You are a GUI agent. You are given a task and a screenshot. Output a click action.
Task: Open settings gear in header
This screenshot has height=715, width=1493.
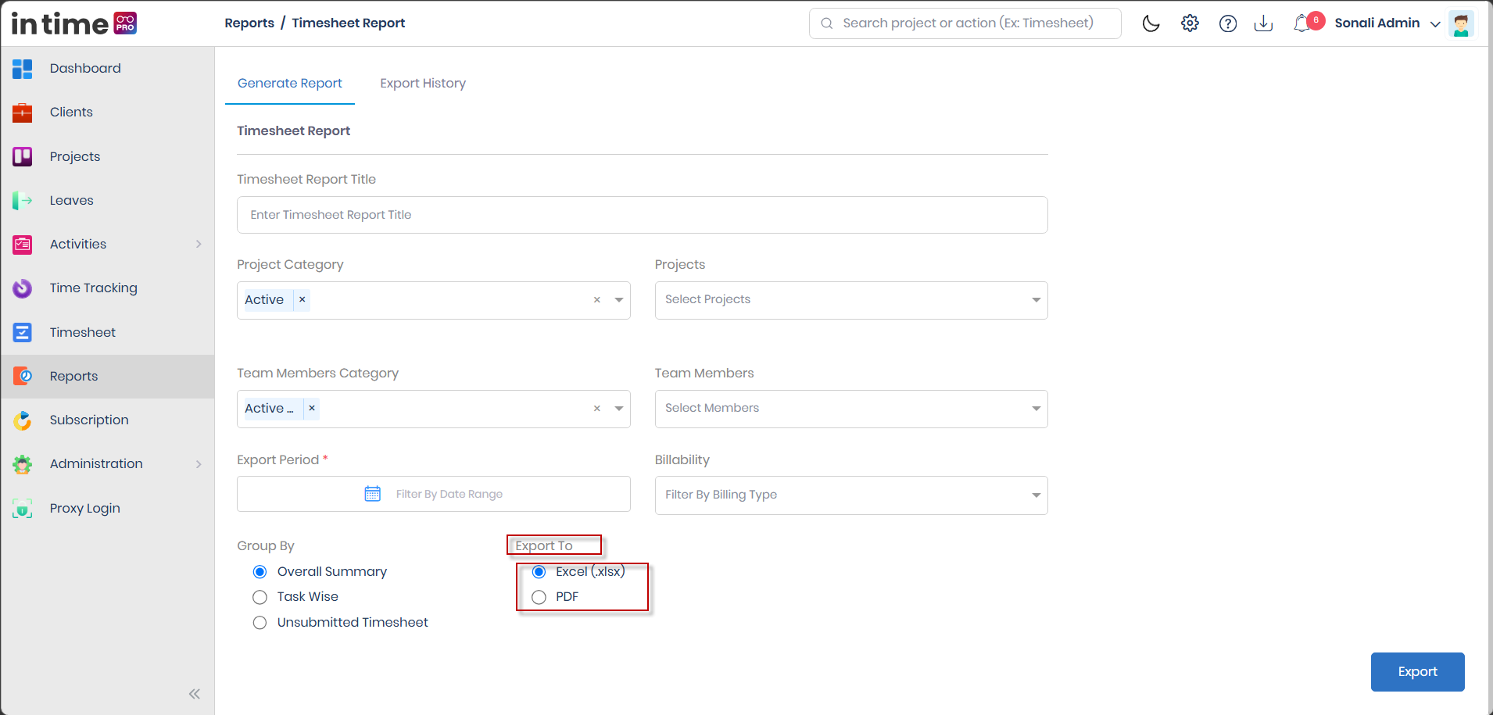tap(1190, 23)
